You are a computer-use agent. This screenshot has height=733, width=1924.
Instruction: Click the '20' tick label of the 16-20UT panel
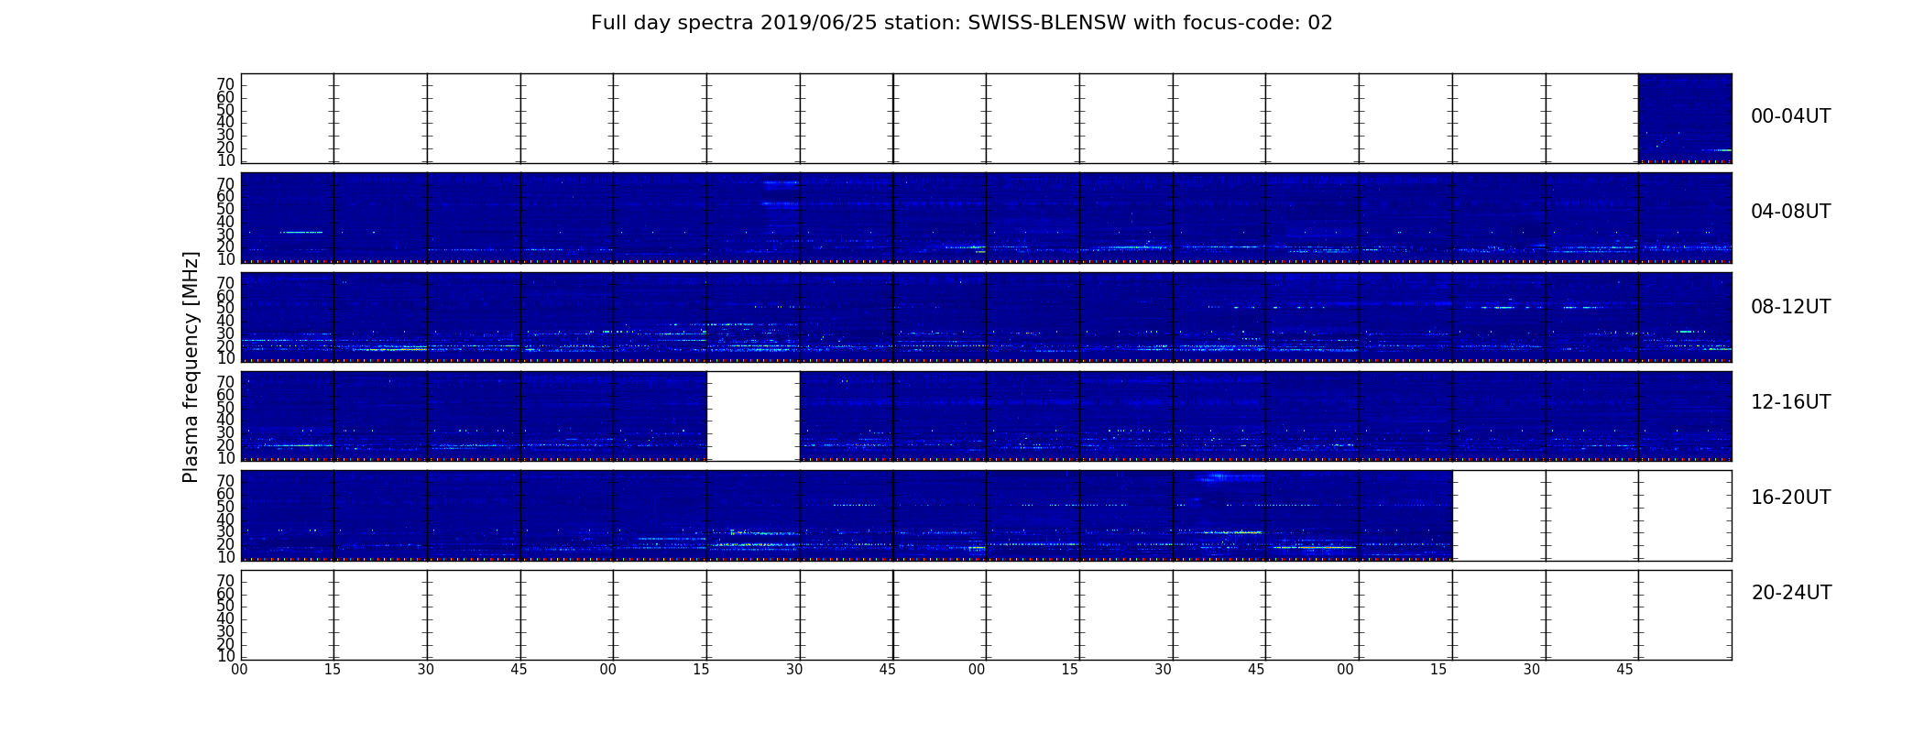[225, 544]
